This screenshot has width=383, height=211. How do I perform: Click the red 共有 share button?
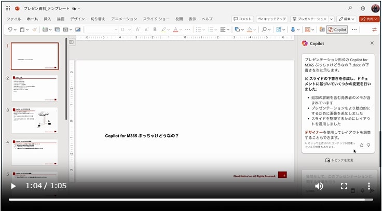(x=370, y=19)
